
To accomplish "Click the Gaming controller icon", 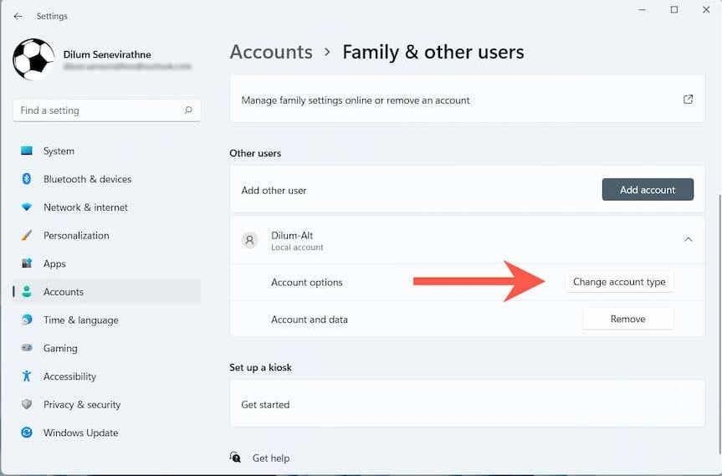I will (x=27, y=348).
